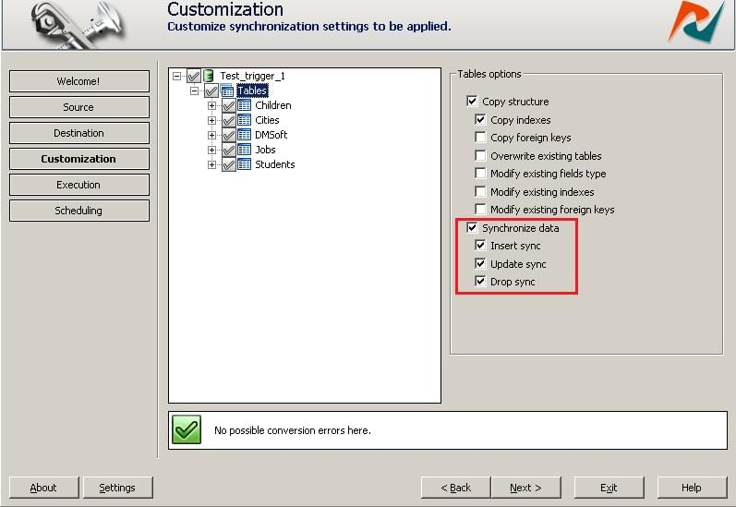736x507 pixels.
Task: Click the Children table icon
Action: (244, 105)
